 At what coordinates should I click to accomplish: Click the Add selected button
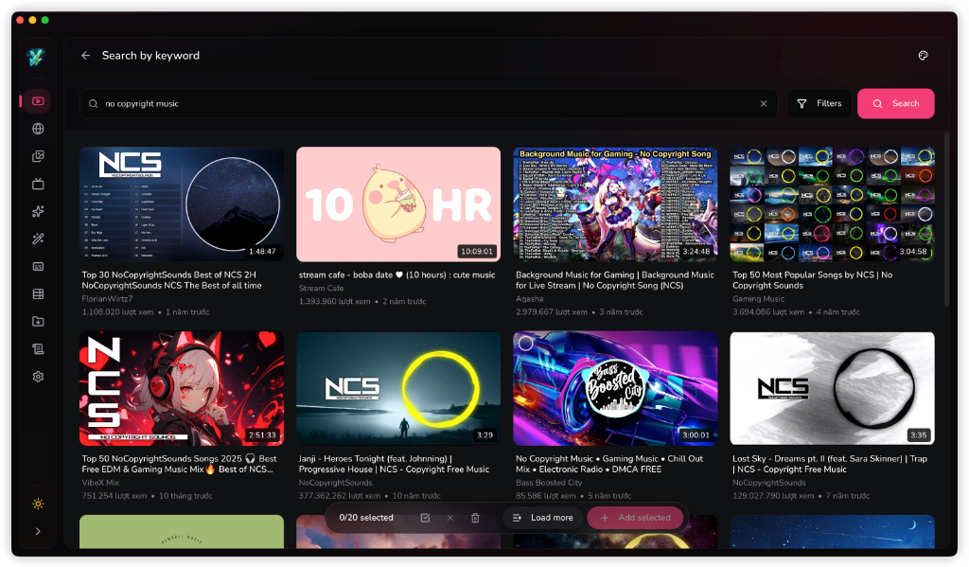pyautogui.click(x=635, y=518)
